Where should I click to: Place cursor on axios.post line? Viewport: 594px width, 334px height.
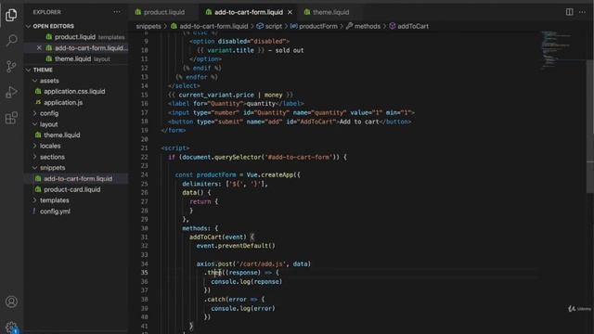click(253, 263)
